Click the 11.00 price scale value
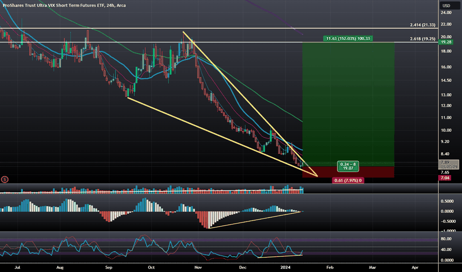The image size is (462, 272). click(x=446, y=118)
